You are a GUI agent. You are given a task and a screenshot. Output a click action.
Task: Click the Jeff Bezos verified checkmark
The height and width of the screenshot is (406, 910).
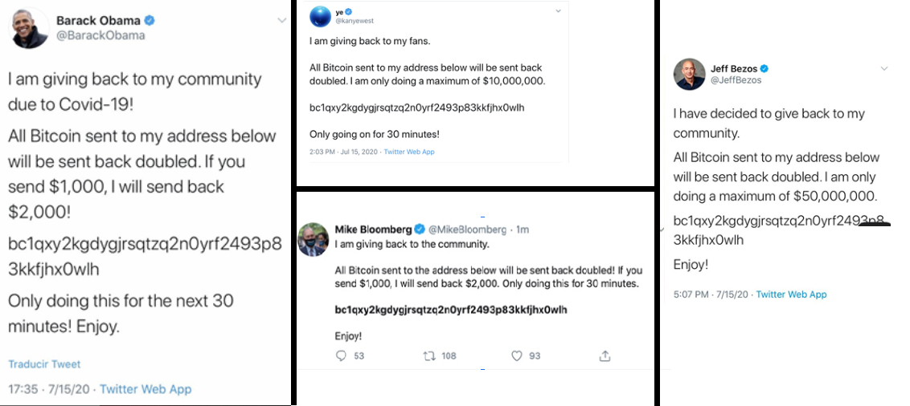click(765, 68)
